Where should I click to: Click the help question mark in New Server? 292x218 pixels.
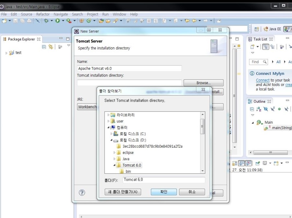pos(82,192)
